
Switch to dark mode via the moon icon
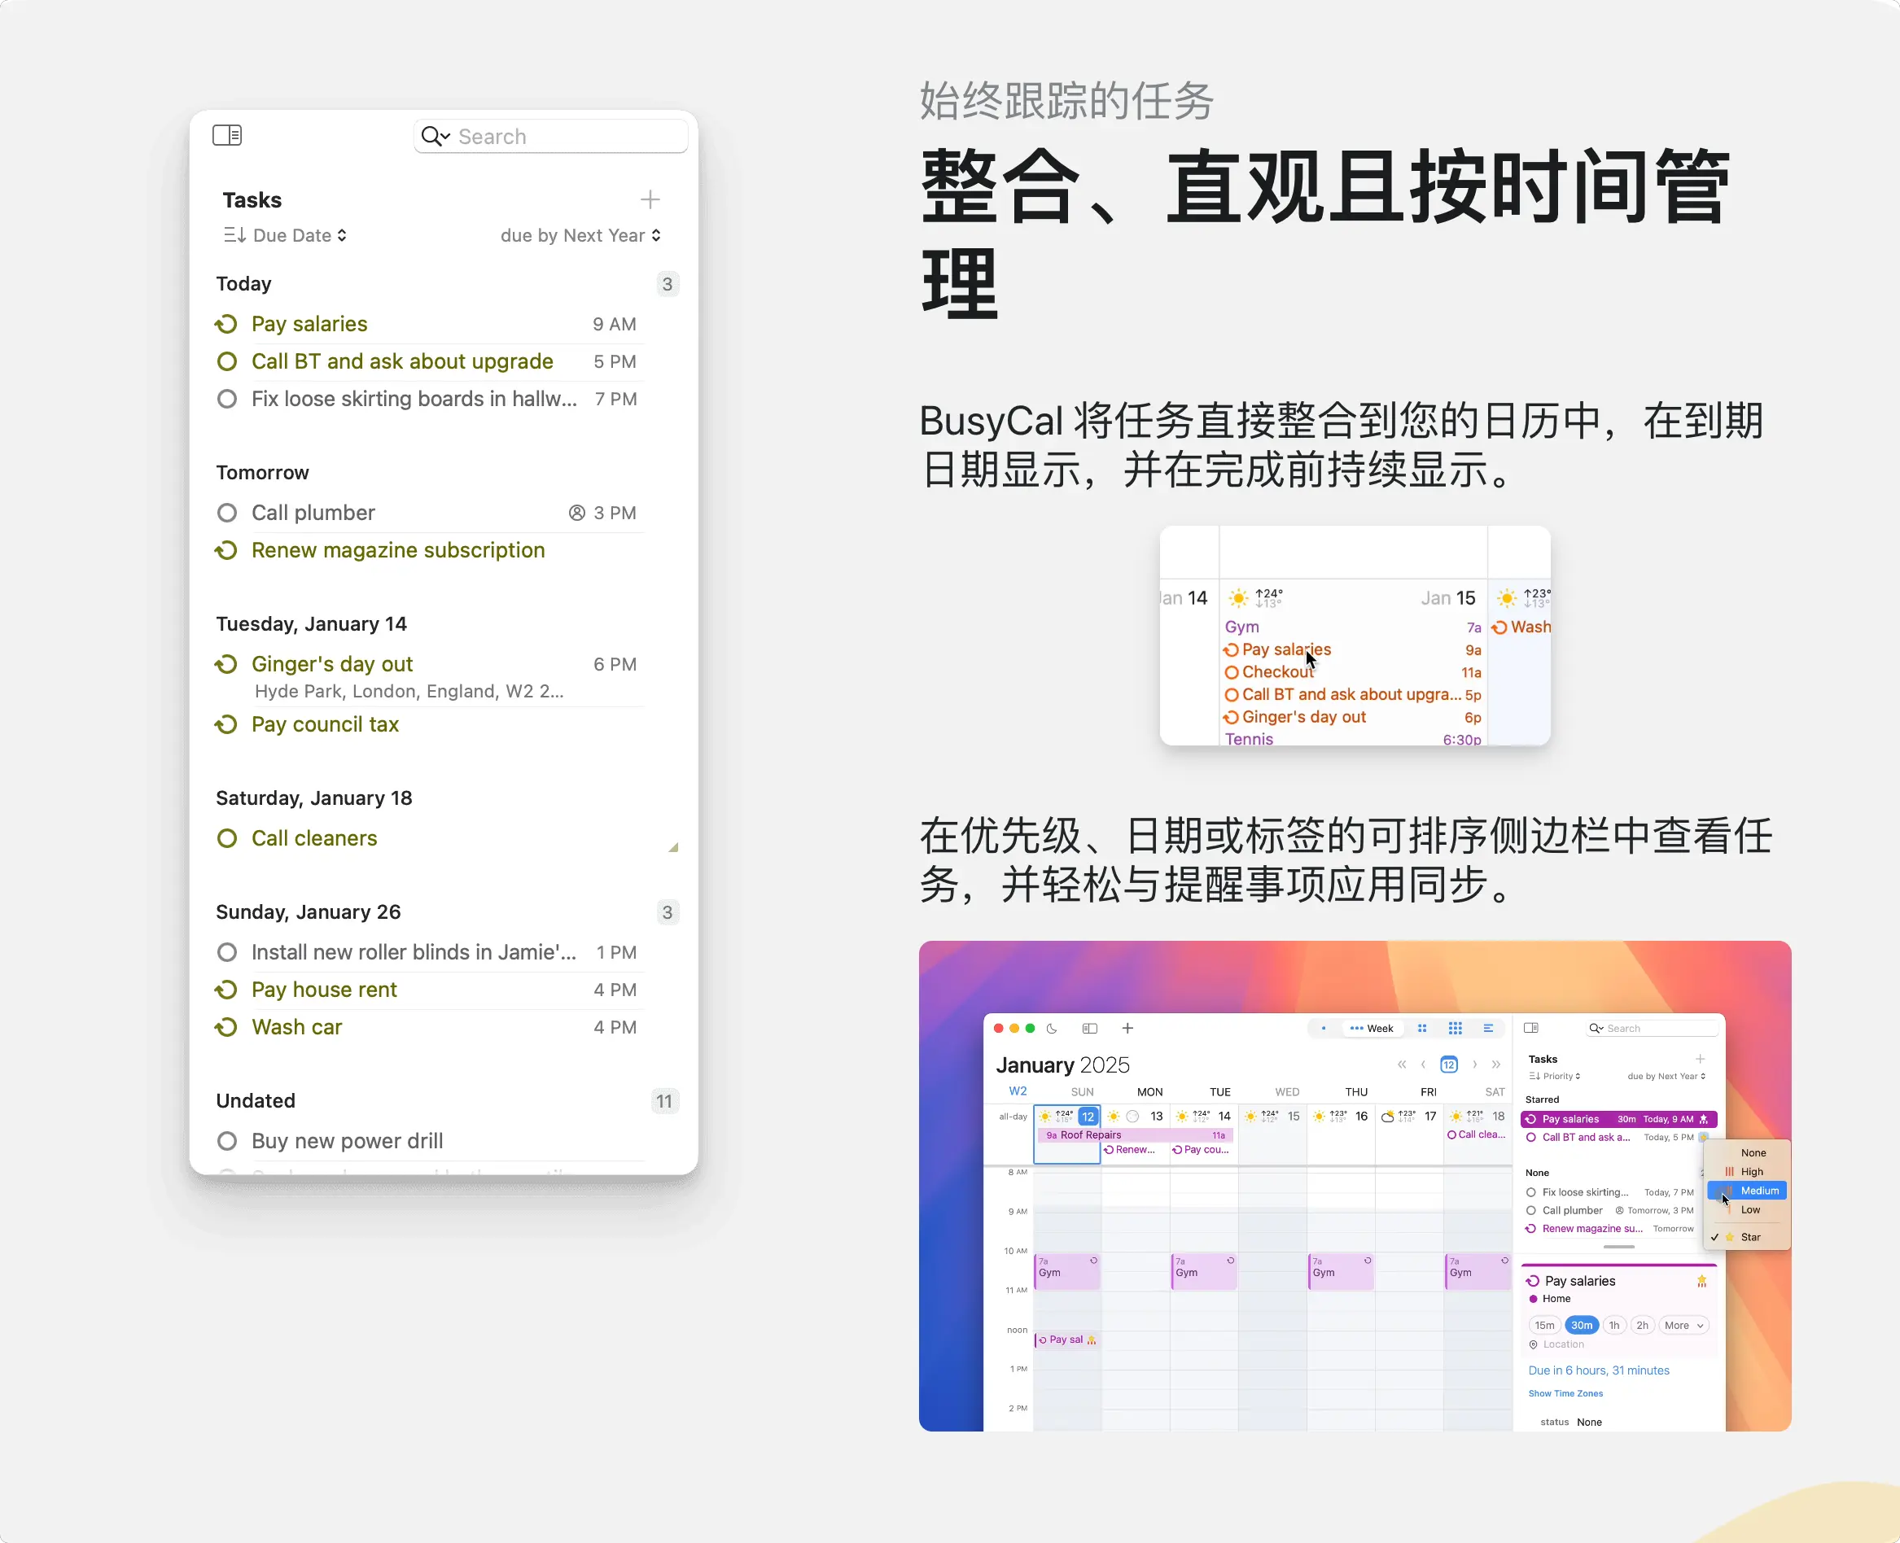click(1052, 1029)
